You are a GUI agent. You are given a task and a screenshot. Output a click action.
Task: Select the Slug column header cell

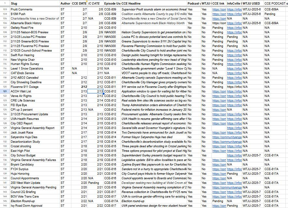point(35,3)
